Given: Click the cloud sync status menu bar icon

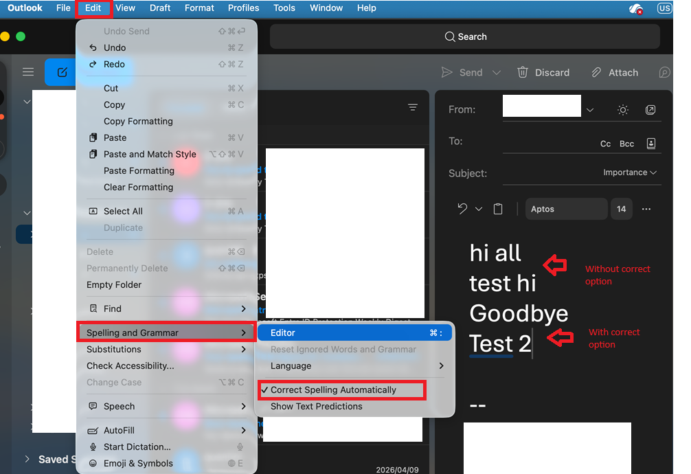Looking at the screenshot, I should point(635,8).
